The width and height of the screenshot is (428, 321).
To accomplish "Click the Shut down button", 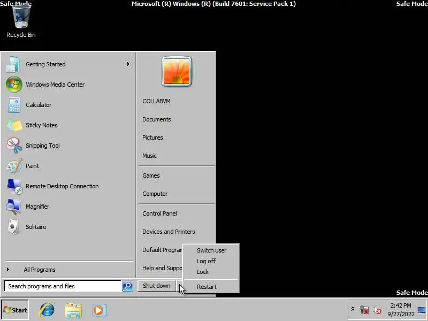I will 157,286.
